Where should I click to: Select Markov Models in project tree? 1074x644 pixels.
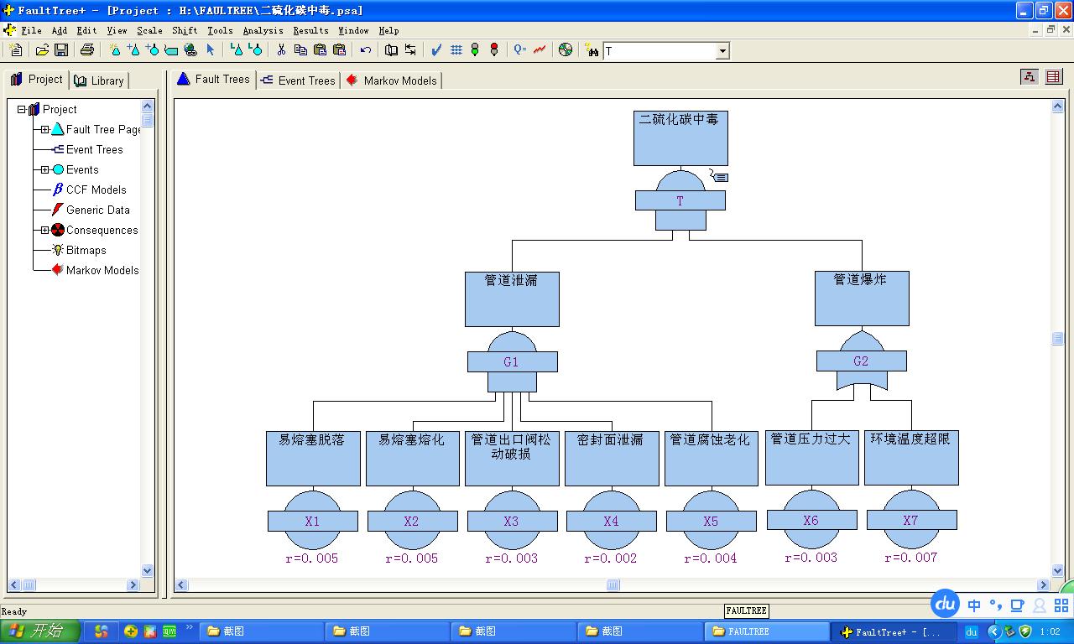pyautogui.click(x=102, y=270)
